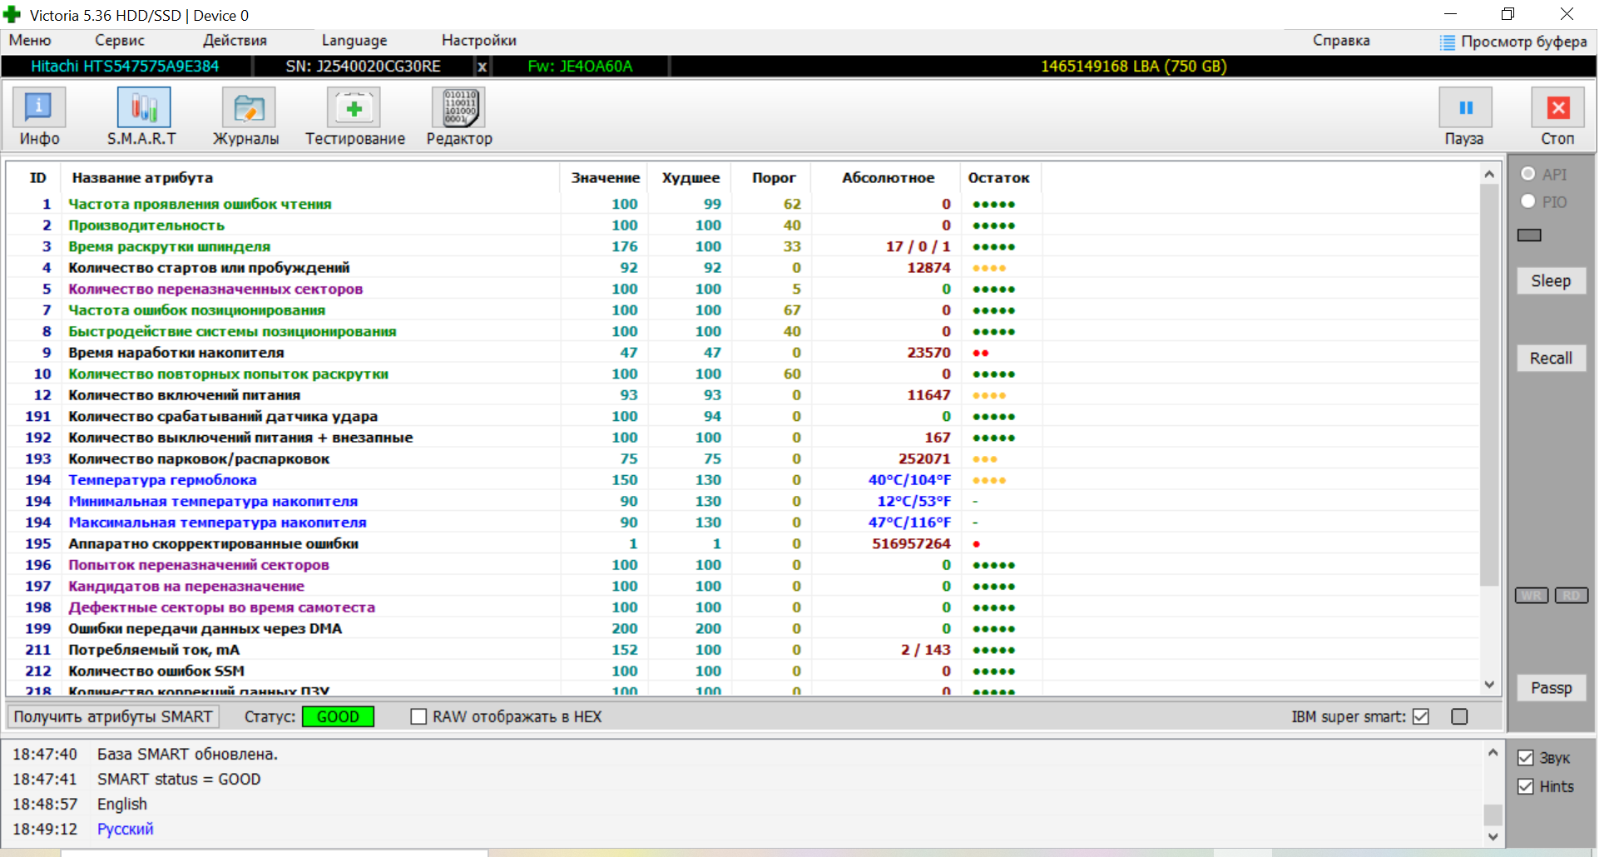1619x857 pixels.
Task: Click log panel scrollbar up arrow
Action: tap(1493, 753)
